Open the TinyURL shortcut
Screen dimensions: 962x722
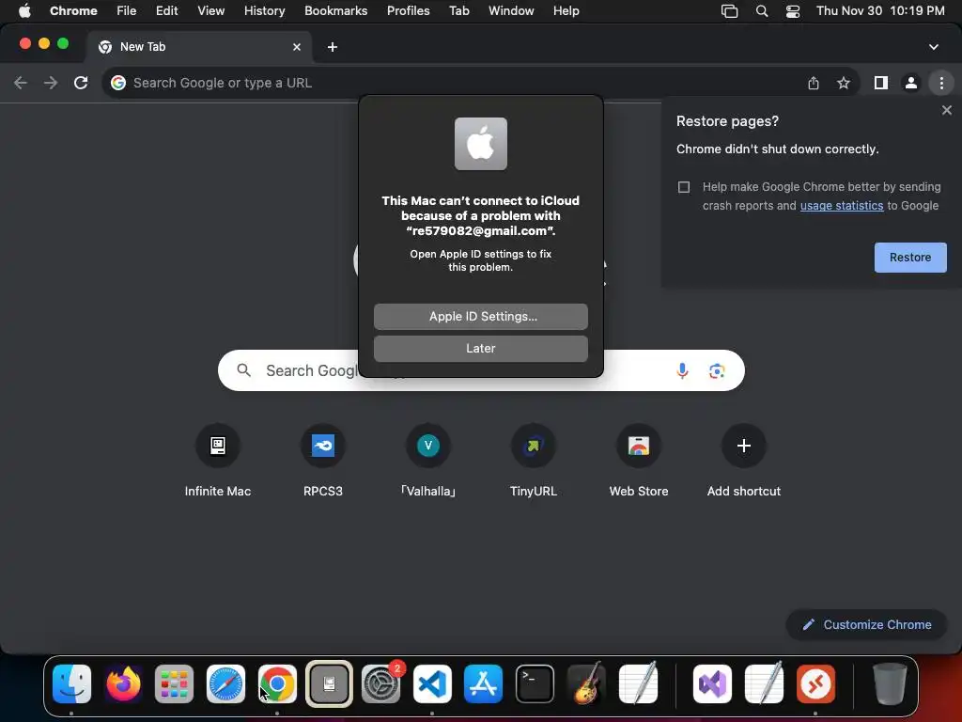tap(534, 445)
